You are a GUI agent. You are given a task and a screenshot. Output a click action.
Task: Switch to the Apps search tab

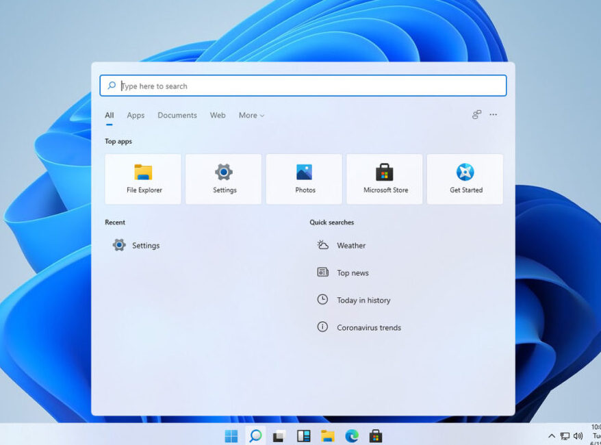tap(136, 115)
